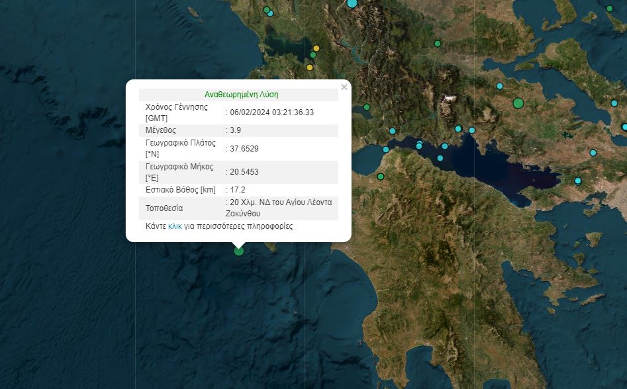Click the magnitude value 3.9
Image resolution: width=627 pixels, height=389 pixels.
tap(236, 130)
